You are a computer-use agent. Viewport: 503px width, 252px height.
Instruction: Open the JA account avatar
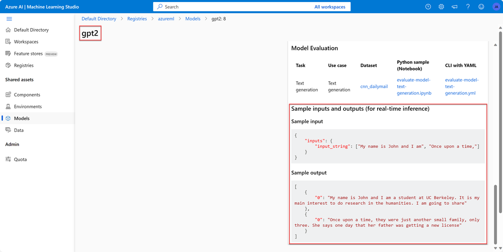point(495,7)
